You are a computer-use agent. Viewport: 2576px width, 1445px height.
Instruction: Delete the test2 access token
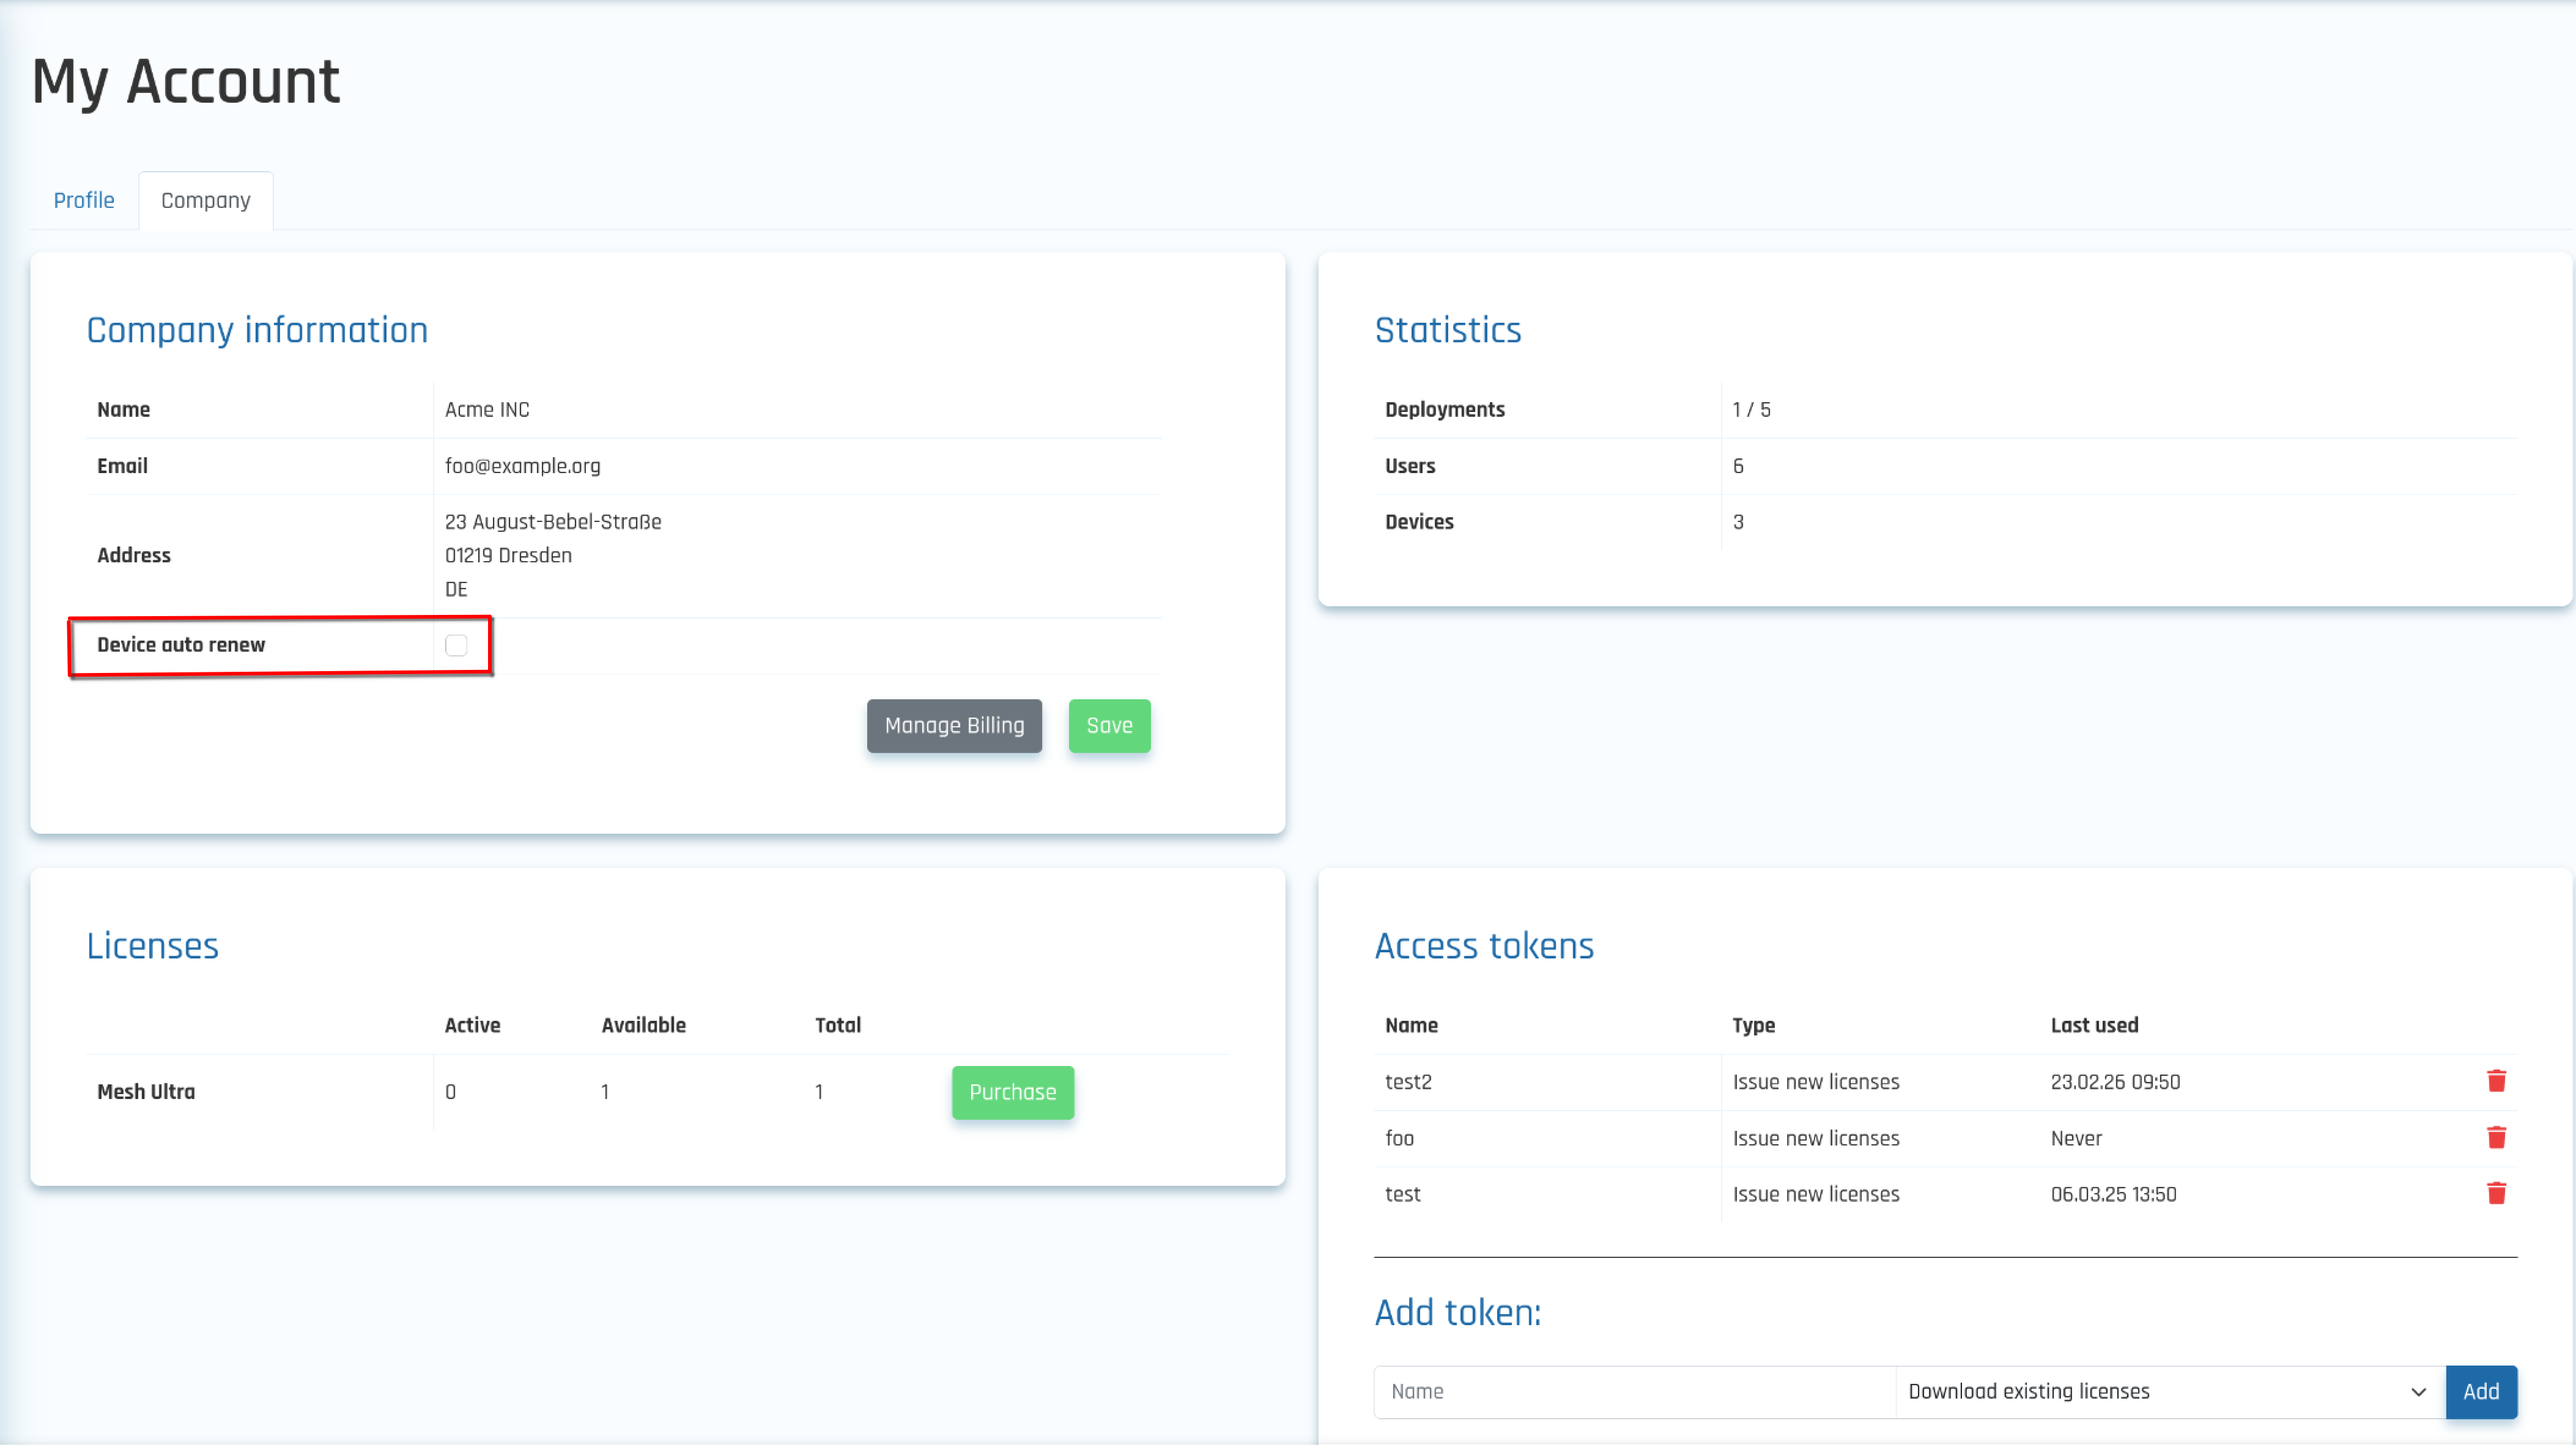point(2496,1081)
